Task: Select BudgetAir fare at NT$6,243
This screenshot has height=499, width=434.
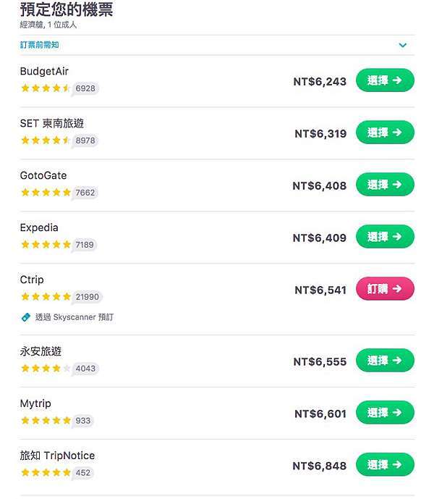Action: click(x=385, y=80)
